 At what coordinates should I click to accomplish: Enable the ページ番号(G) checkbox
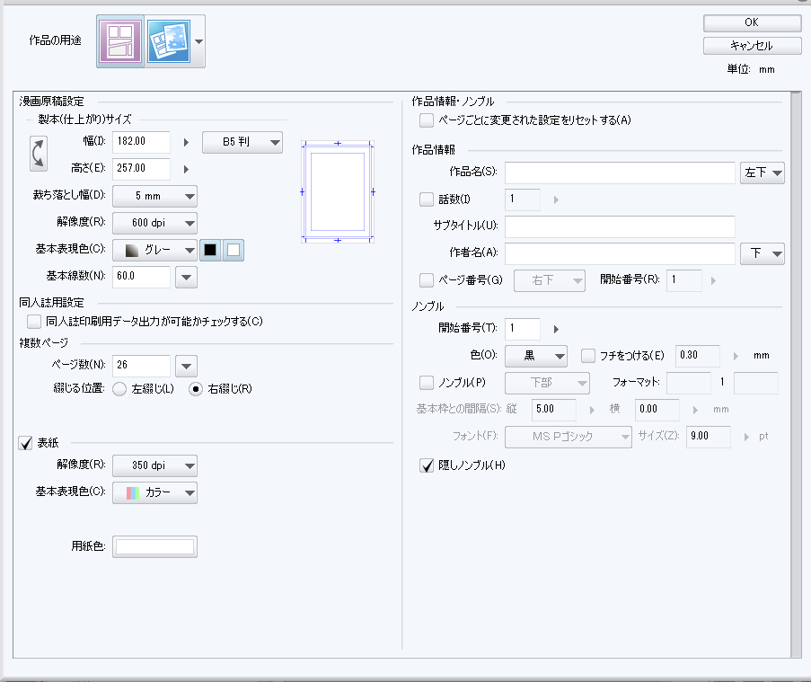pyautogui.click(x=427, y=280)
